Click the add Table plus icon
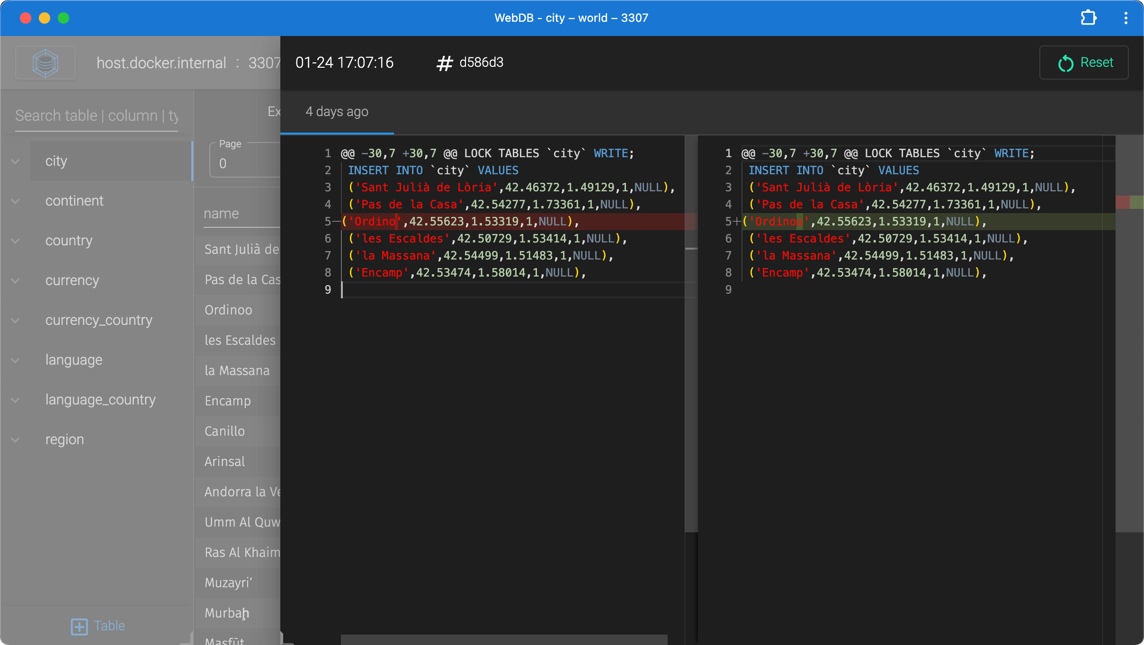Screen dimensions: 1144x645 coord(79,626)
